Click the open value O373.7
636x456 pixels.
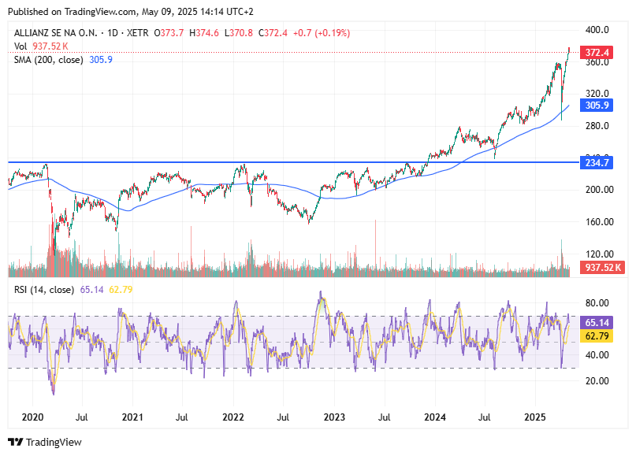[x=169, y=33]
